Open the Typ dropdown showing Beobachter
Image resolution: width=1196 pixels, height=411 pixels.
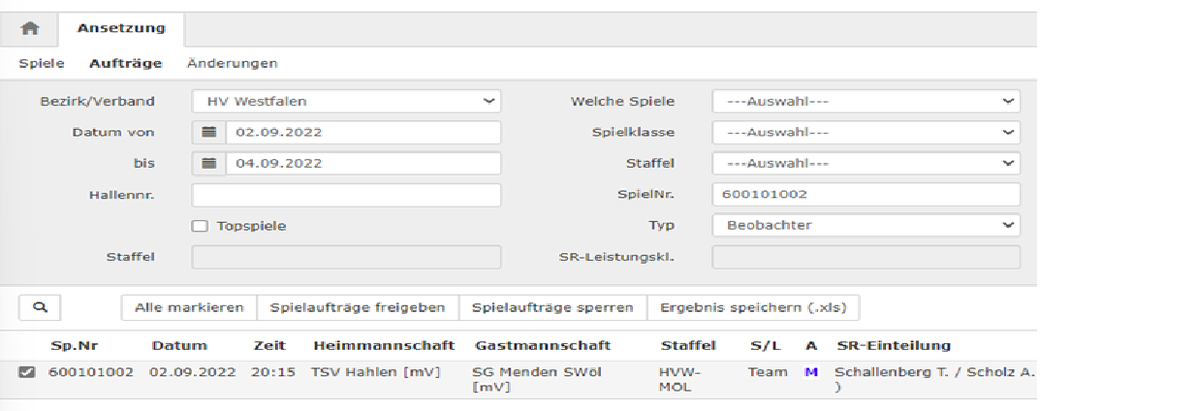pos(866,225)
